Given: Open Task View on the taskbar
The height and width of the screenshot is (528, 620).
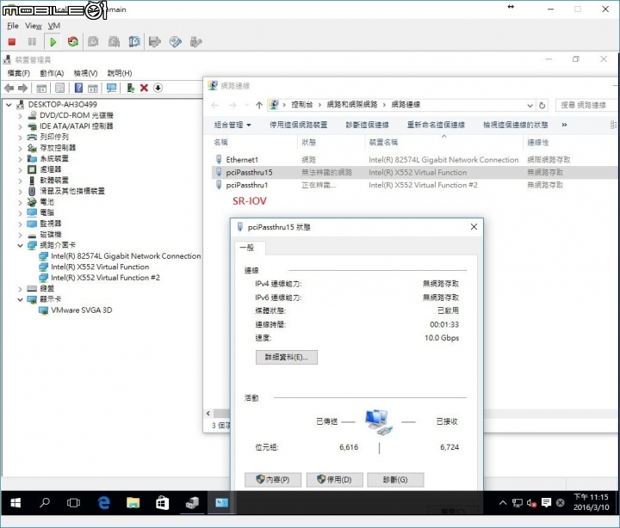Looking at the screenshot, I should coord(73,503).
